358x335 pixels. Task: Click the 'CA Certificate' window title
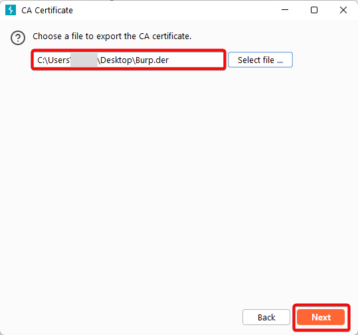(x=47, y=10)
